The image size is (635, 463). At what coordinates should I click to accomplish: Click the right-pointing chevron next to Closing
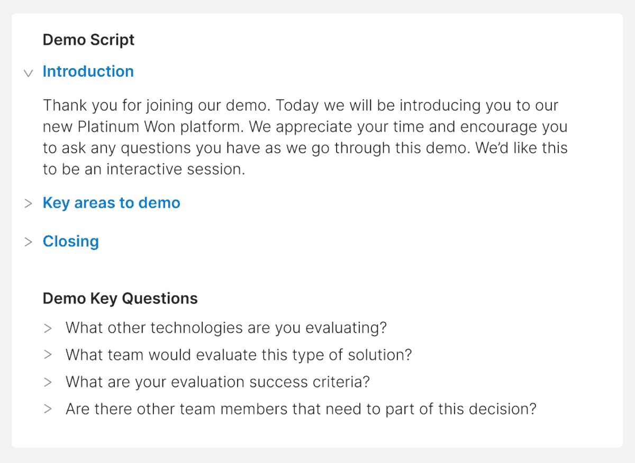pos(28,242)
